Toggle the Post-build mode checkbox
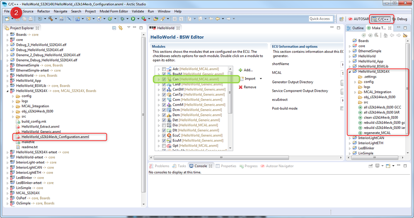The image size is (414, 218). (342, 108)
